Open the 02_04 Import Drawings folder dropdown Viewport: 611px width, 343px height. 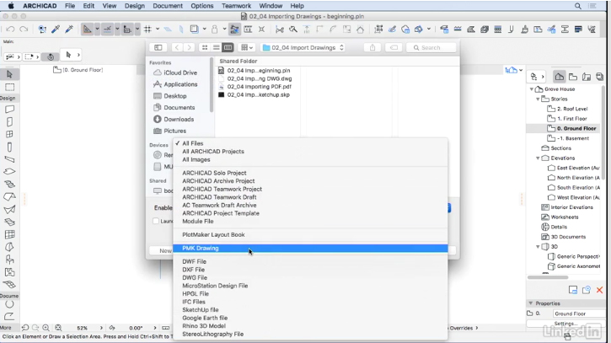(x=303, y=47)
